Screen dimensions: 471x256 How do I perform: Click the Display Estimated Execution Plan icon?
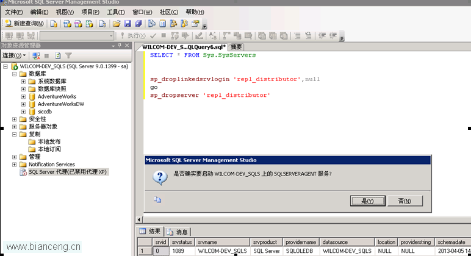(x=174, y=36)
